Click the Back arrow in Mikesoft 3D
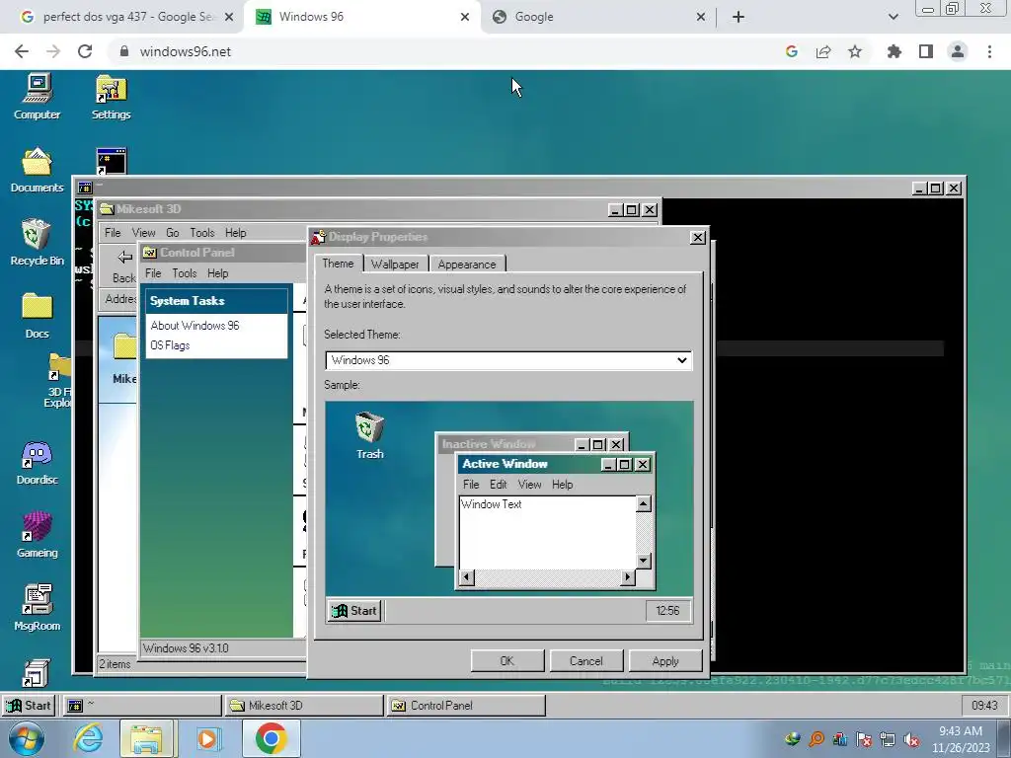This screenshot has width=1011, height=758. click(123, 265)
